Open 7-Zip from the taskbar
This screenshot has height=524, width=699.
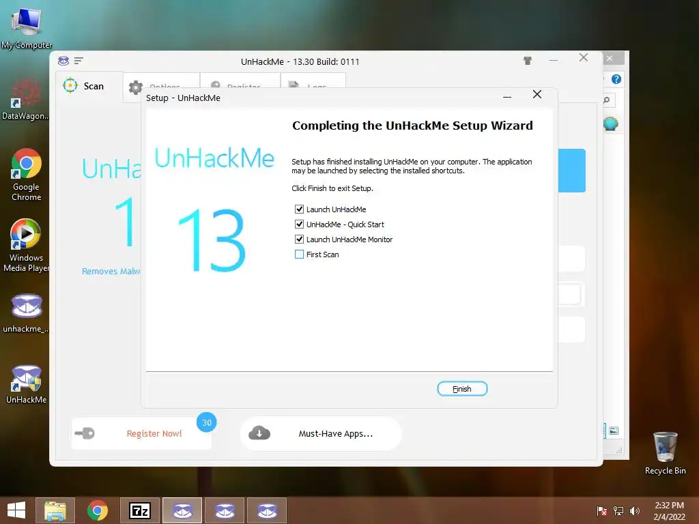139,510
